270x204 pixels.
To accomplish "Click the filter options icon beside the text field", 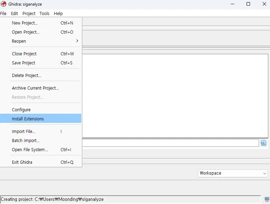I will point(263,143).
